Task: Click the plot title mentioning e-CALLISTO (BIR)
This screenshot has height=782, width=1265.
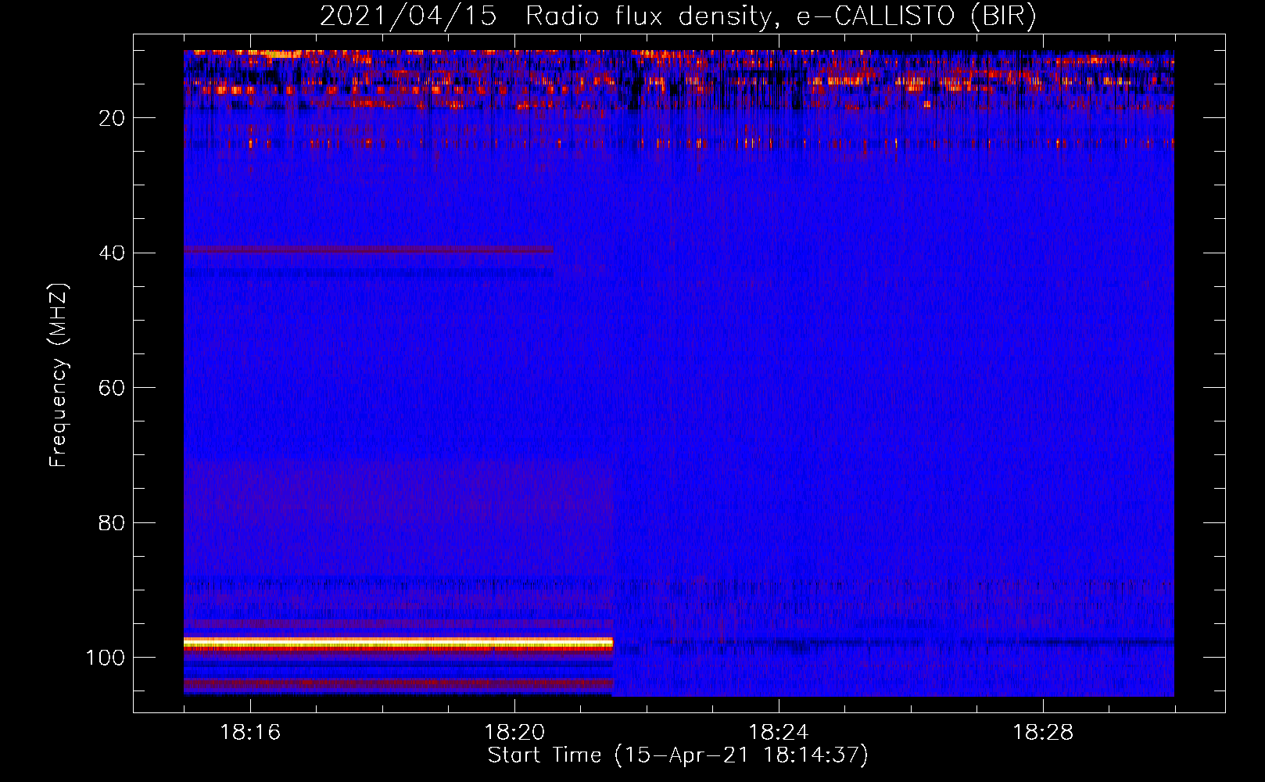Action: click(678, 16)
